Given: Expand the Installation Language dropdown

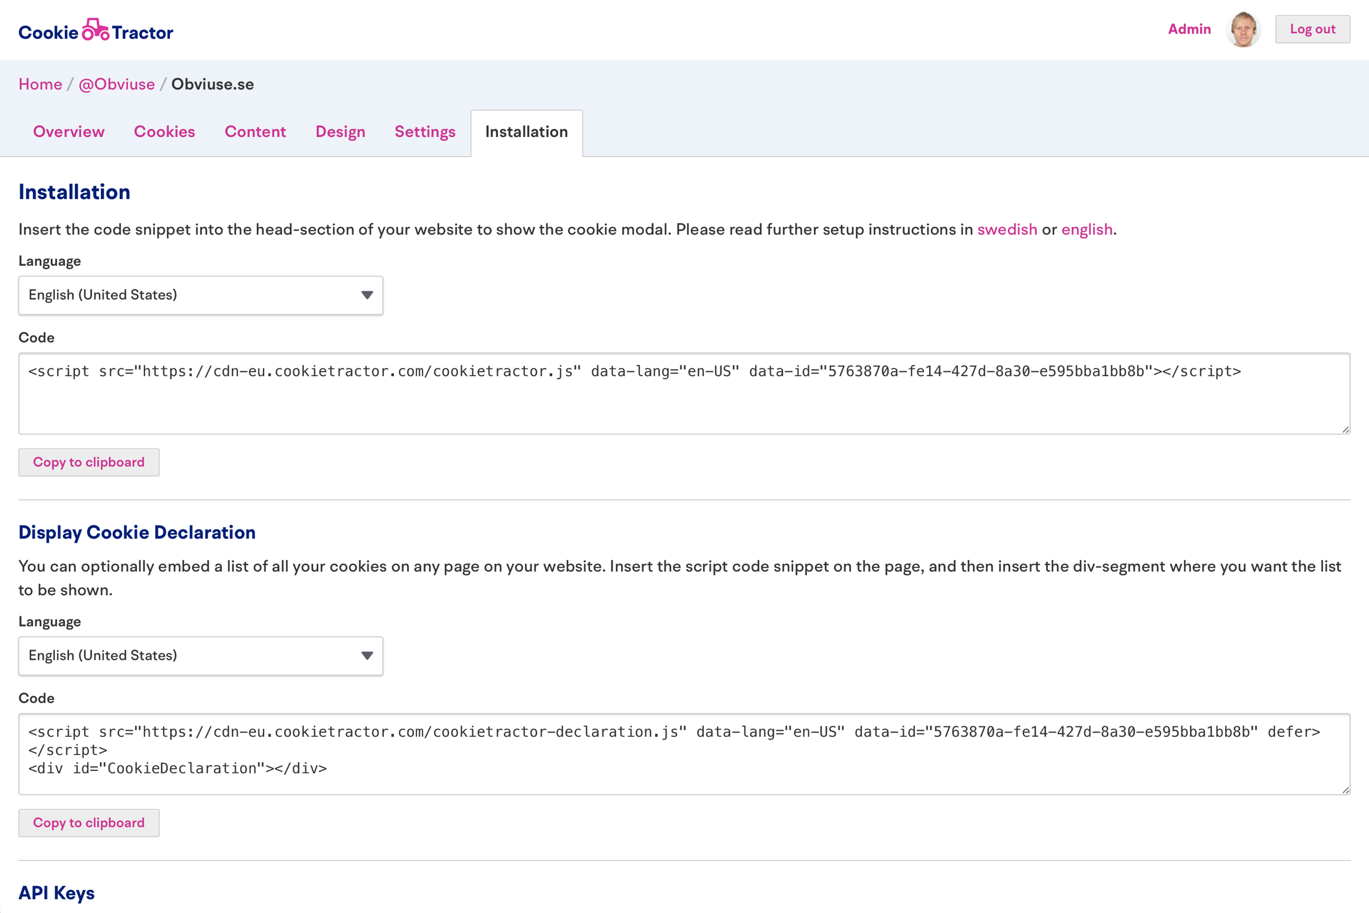Looking at the screenshot, I should (201, 295).
